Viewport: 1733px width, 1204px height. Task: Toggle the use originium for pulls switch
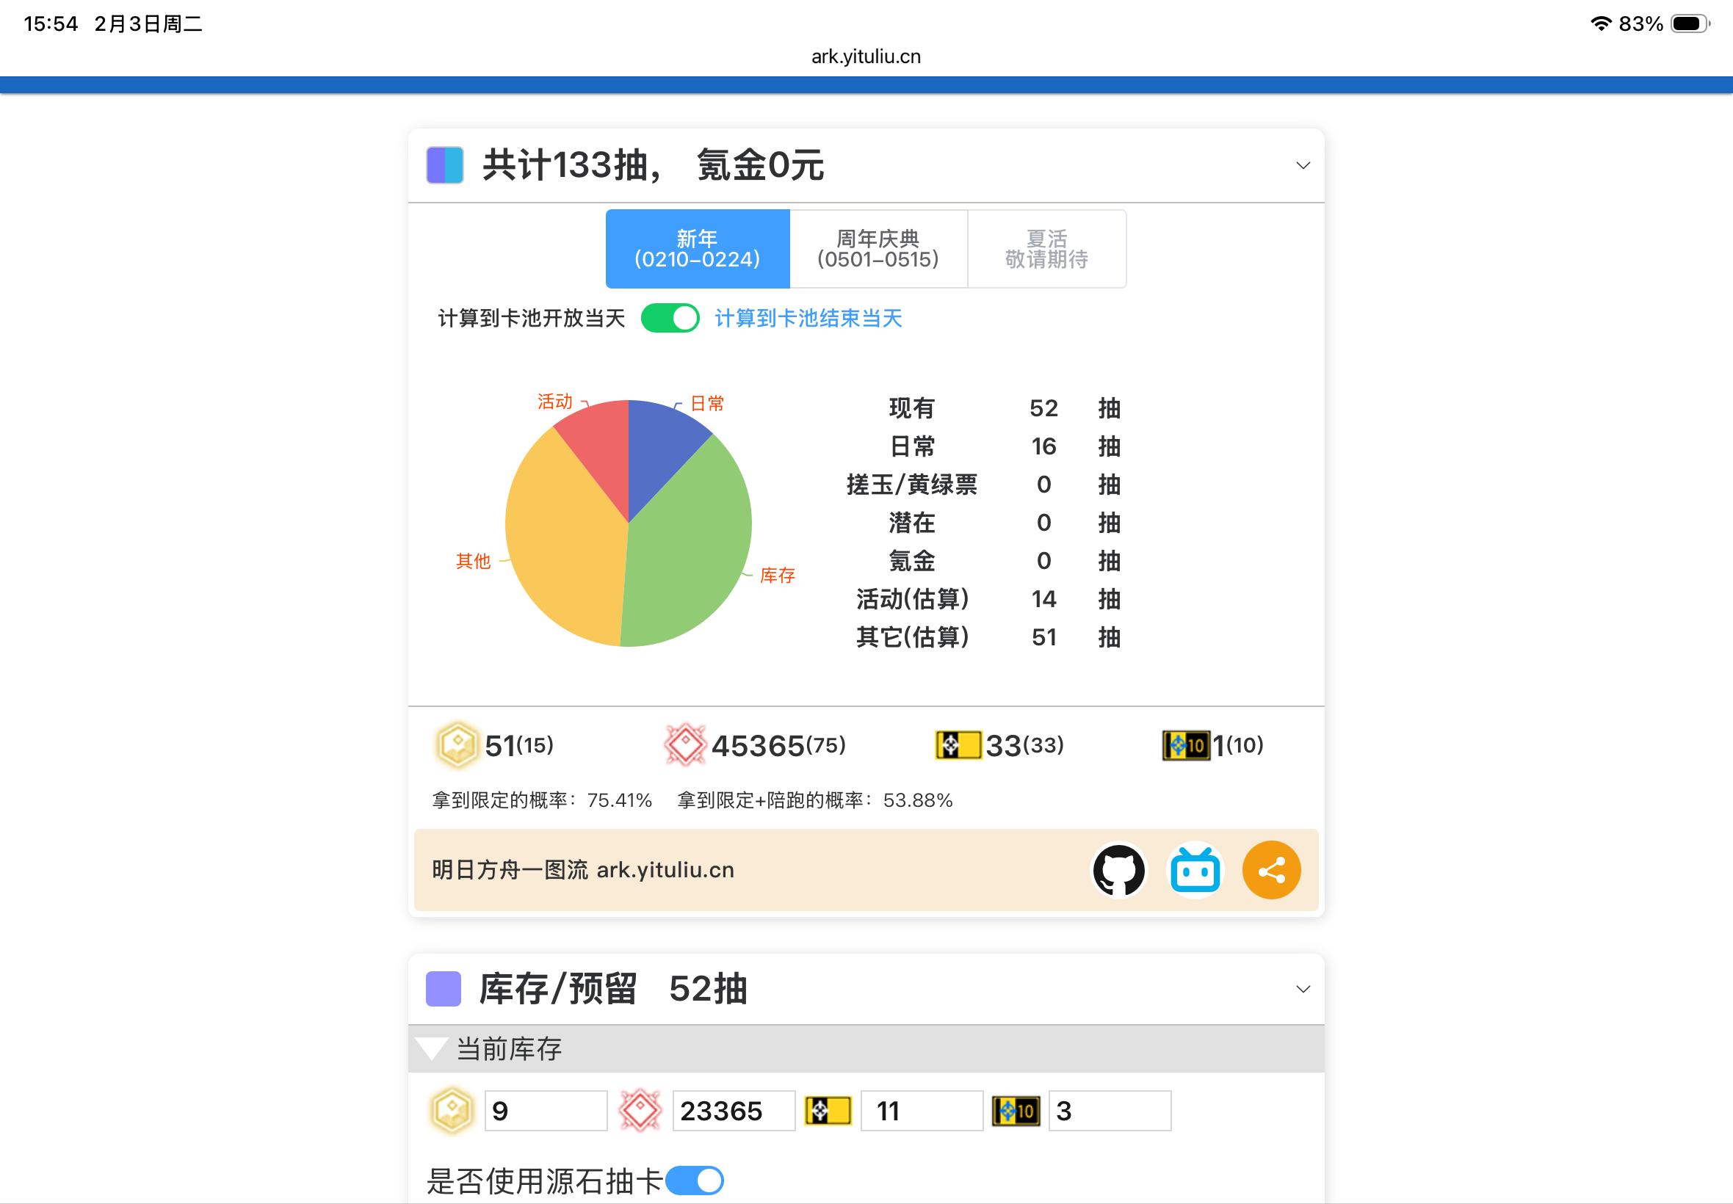(x=694, y=1180)
